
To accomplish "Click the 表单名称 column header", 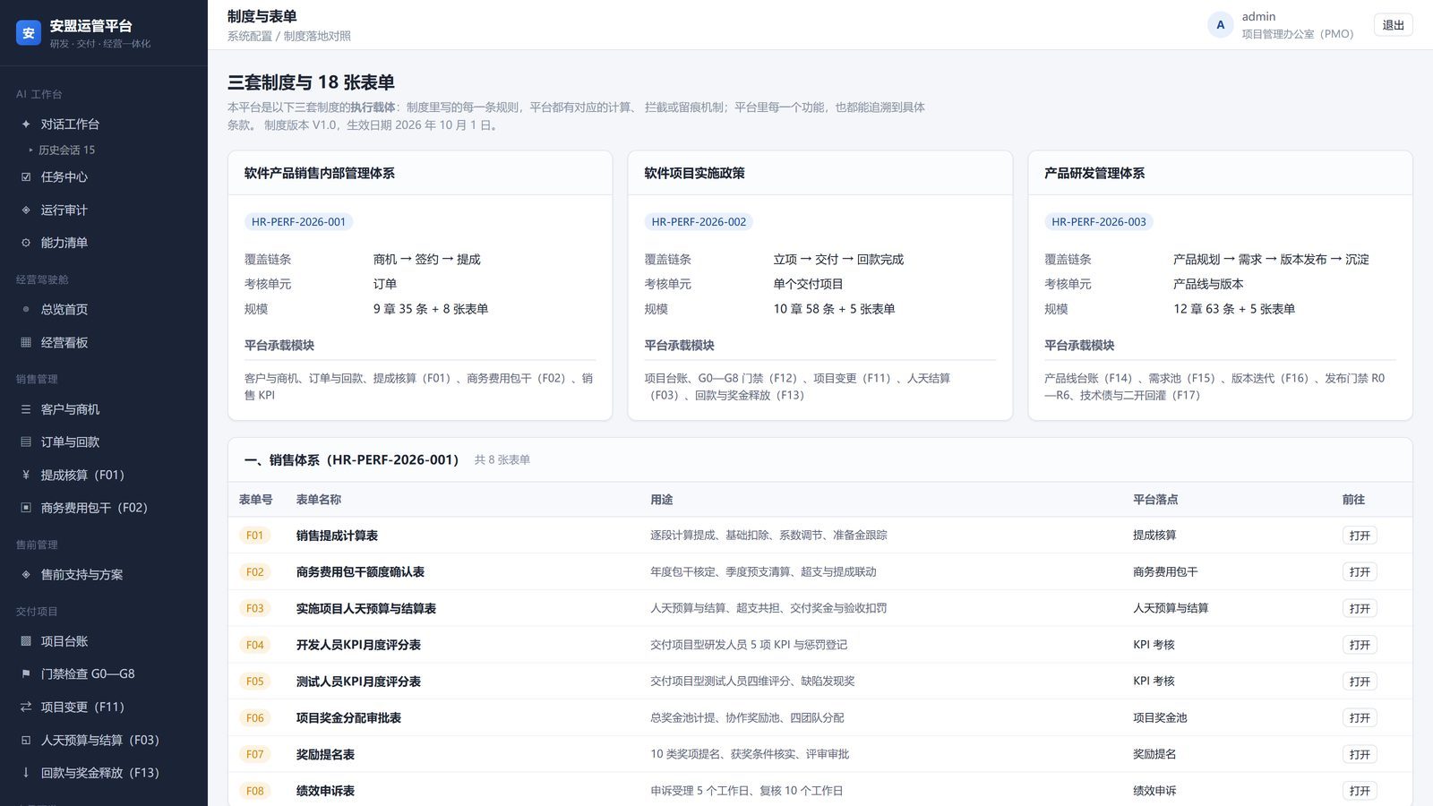I will pos(319,500).
